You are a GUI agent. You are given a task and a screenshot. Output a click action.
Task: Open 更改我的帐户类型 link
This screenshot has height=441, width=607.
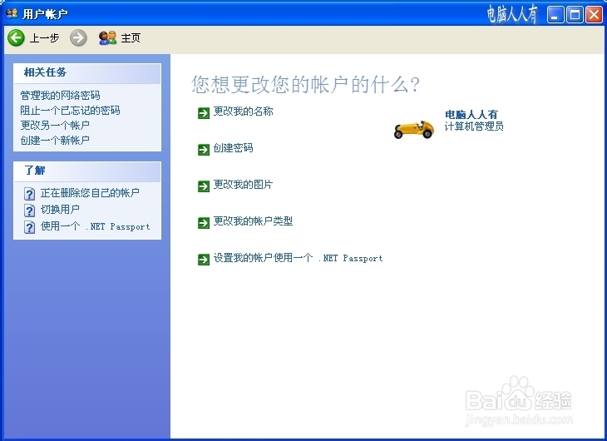pyautogui.click(x=253, y=221)
